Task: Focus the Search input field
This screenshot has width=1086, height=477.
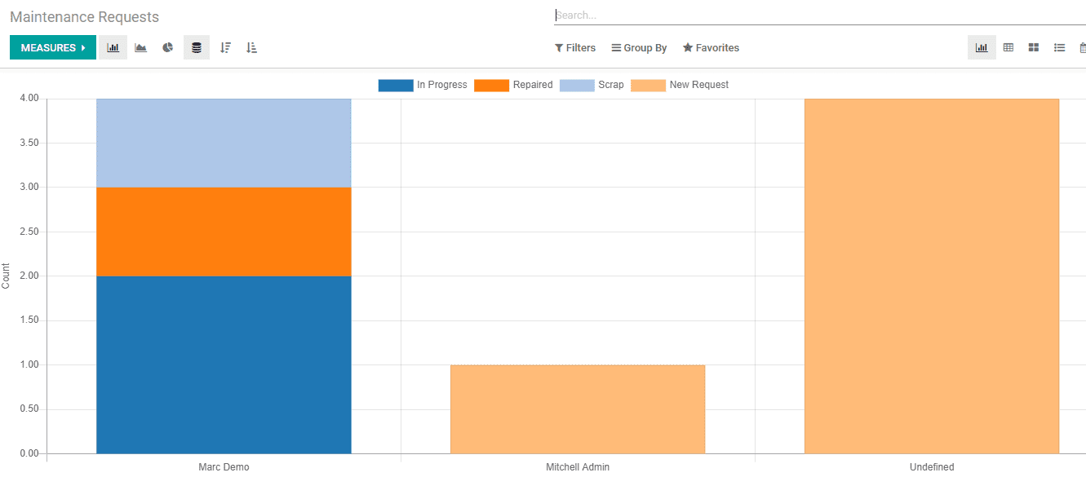Action: pos(819,15)
